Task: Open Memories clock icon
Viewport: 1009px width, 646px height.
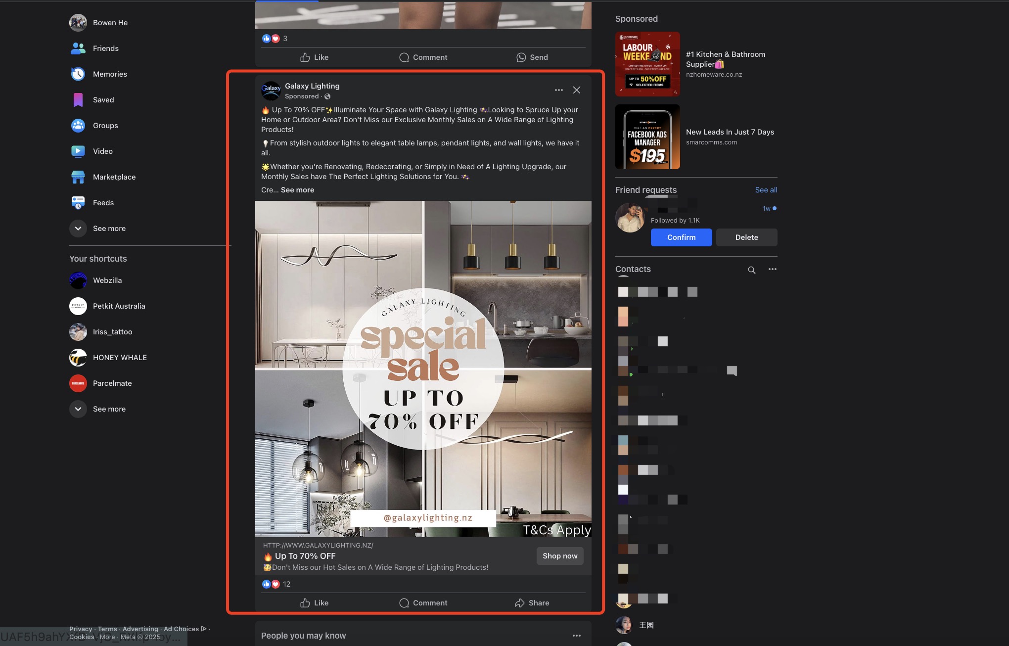Action: tap(78, 74)
